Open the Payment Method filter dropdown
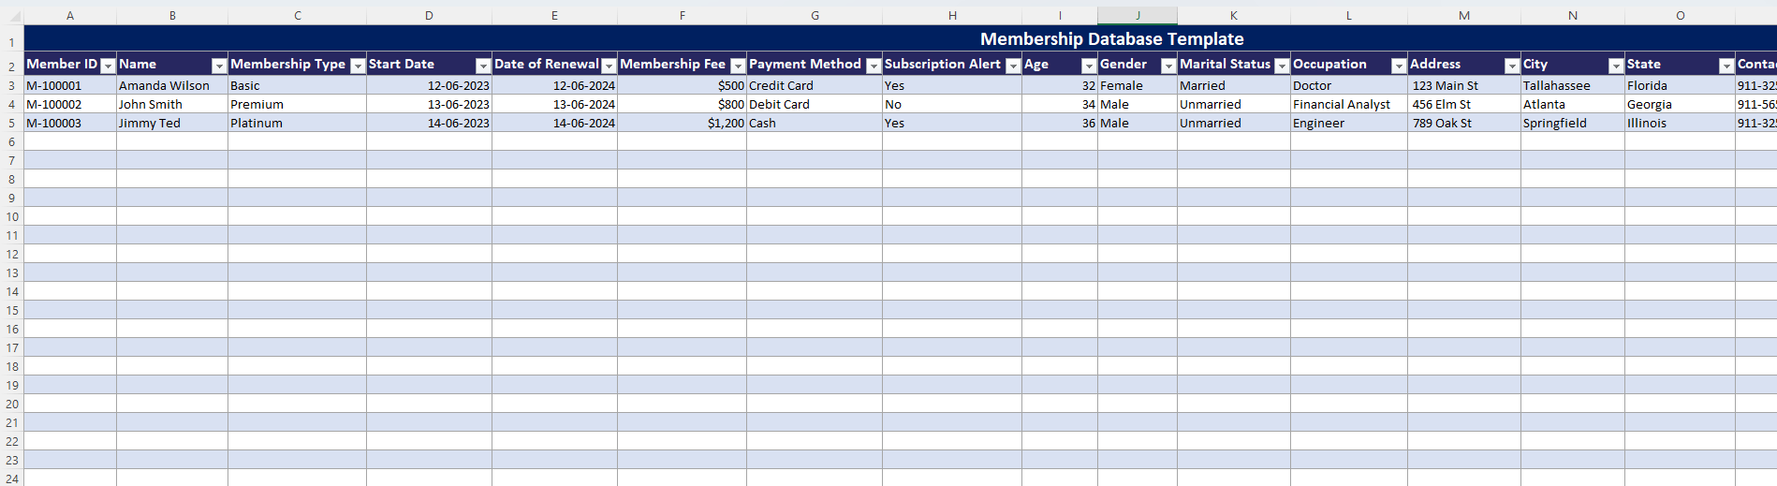The height and width of the screenshot is (486, 1777). click(x=874, y=66)
